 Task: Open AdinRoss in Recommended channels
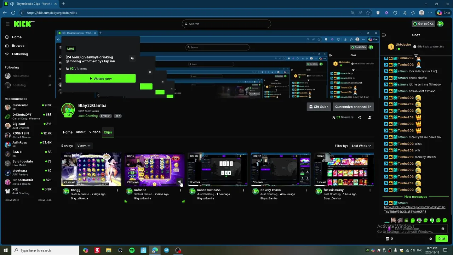click(28, 144)
